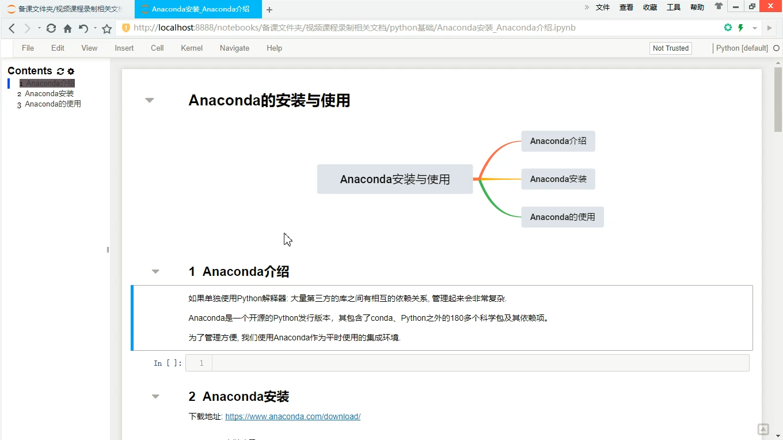The image size is (783, 440).
Task: Collapse the '1 Anaconda介绍' section triangle
Action: click(155, 271)
